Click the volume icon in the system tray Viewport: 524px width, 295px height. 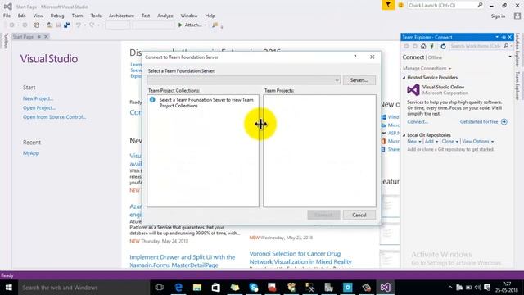coord(478,288)
